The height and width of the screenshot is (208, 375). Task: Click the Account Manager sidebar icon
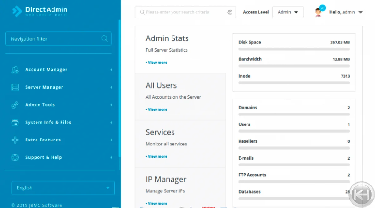pos(15,70)
